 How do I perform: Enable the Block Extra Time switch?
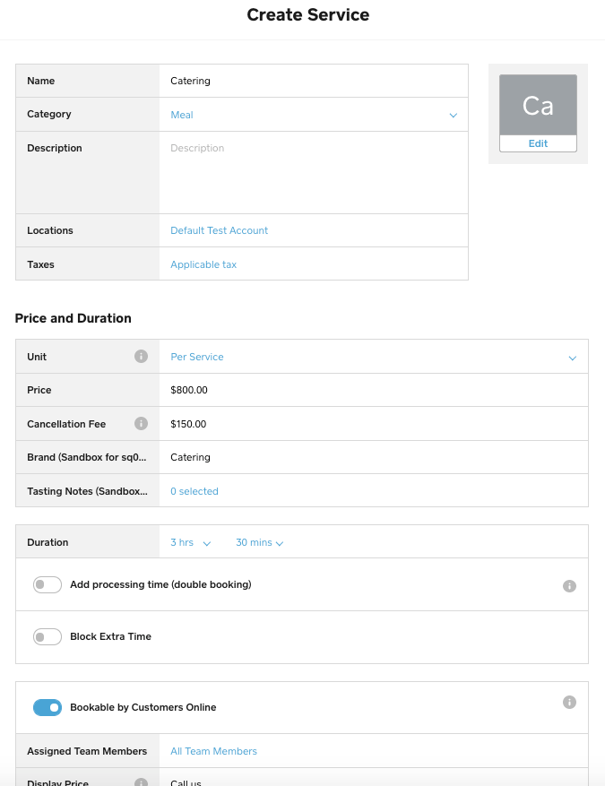pyautogui.click(x=48, y=636)
